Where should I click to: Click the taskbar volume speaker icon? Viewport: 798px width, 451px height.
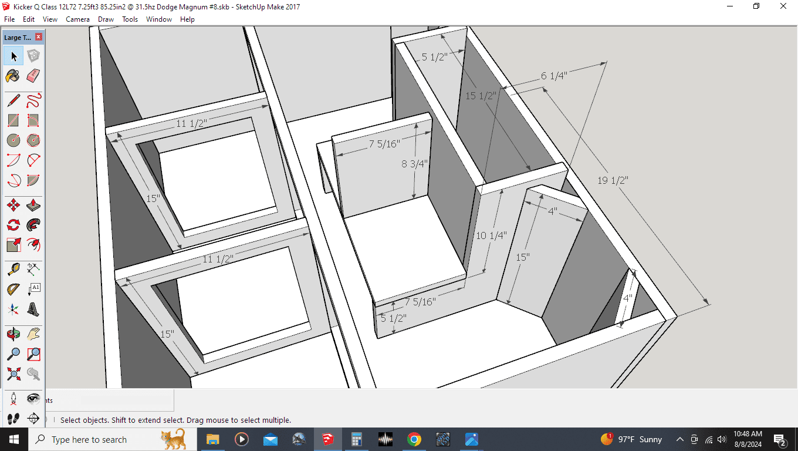coord(722,439)
